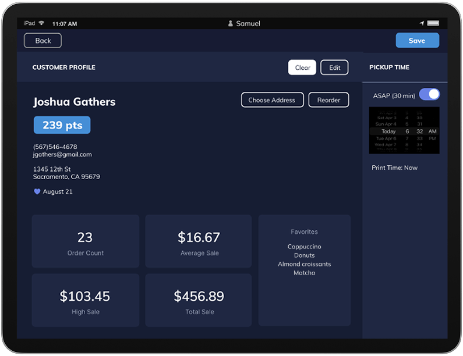This screenshot has height=356, width=463.
Task: Select the 239 pts loyalty badge
Action: [x=62, y=124]
